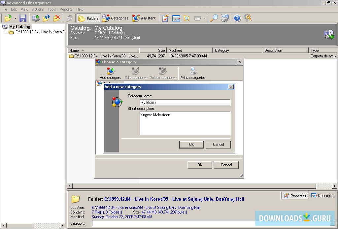The width and height of the screenshot is (338, 229).
Task: Switch to the Folders view
Action: [x=88, y=18]
